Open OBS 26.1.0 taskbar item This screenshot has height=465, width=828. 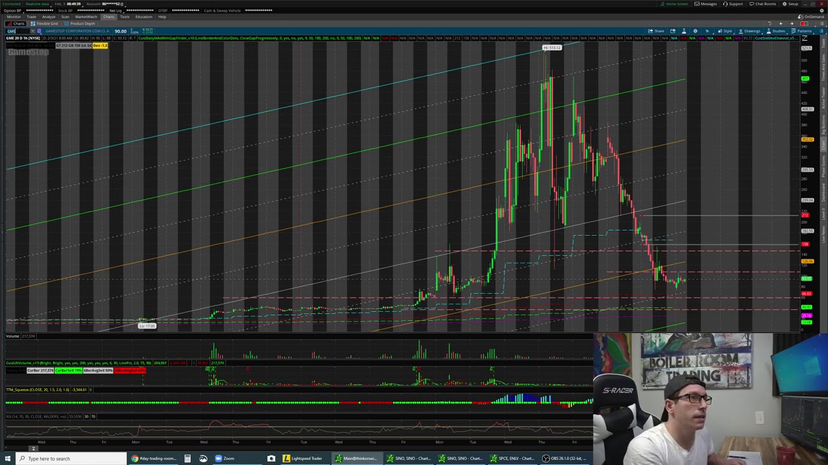click(564, 459)
